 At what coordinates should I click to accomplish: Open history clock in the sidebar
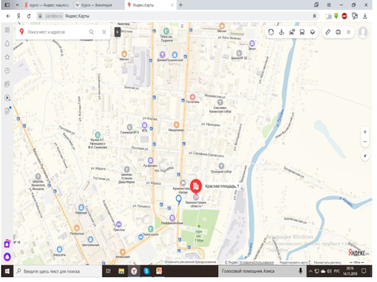(8, 71)
